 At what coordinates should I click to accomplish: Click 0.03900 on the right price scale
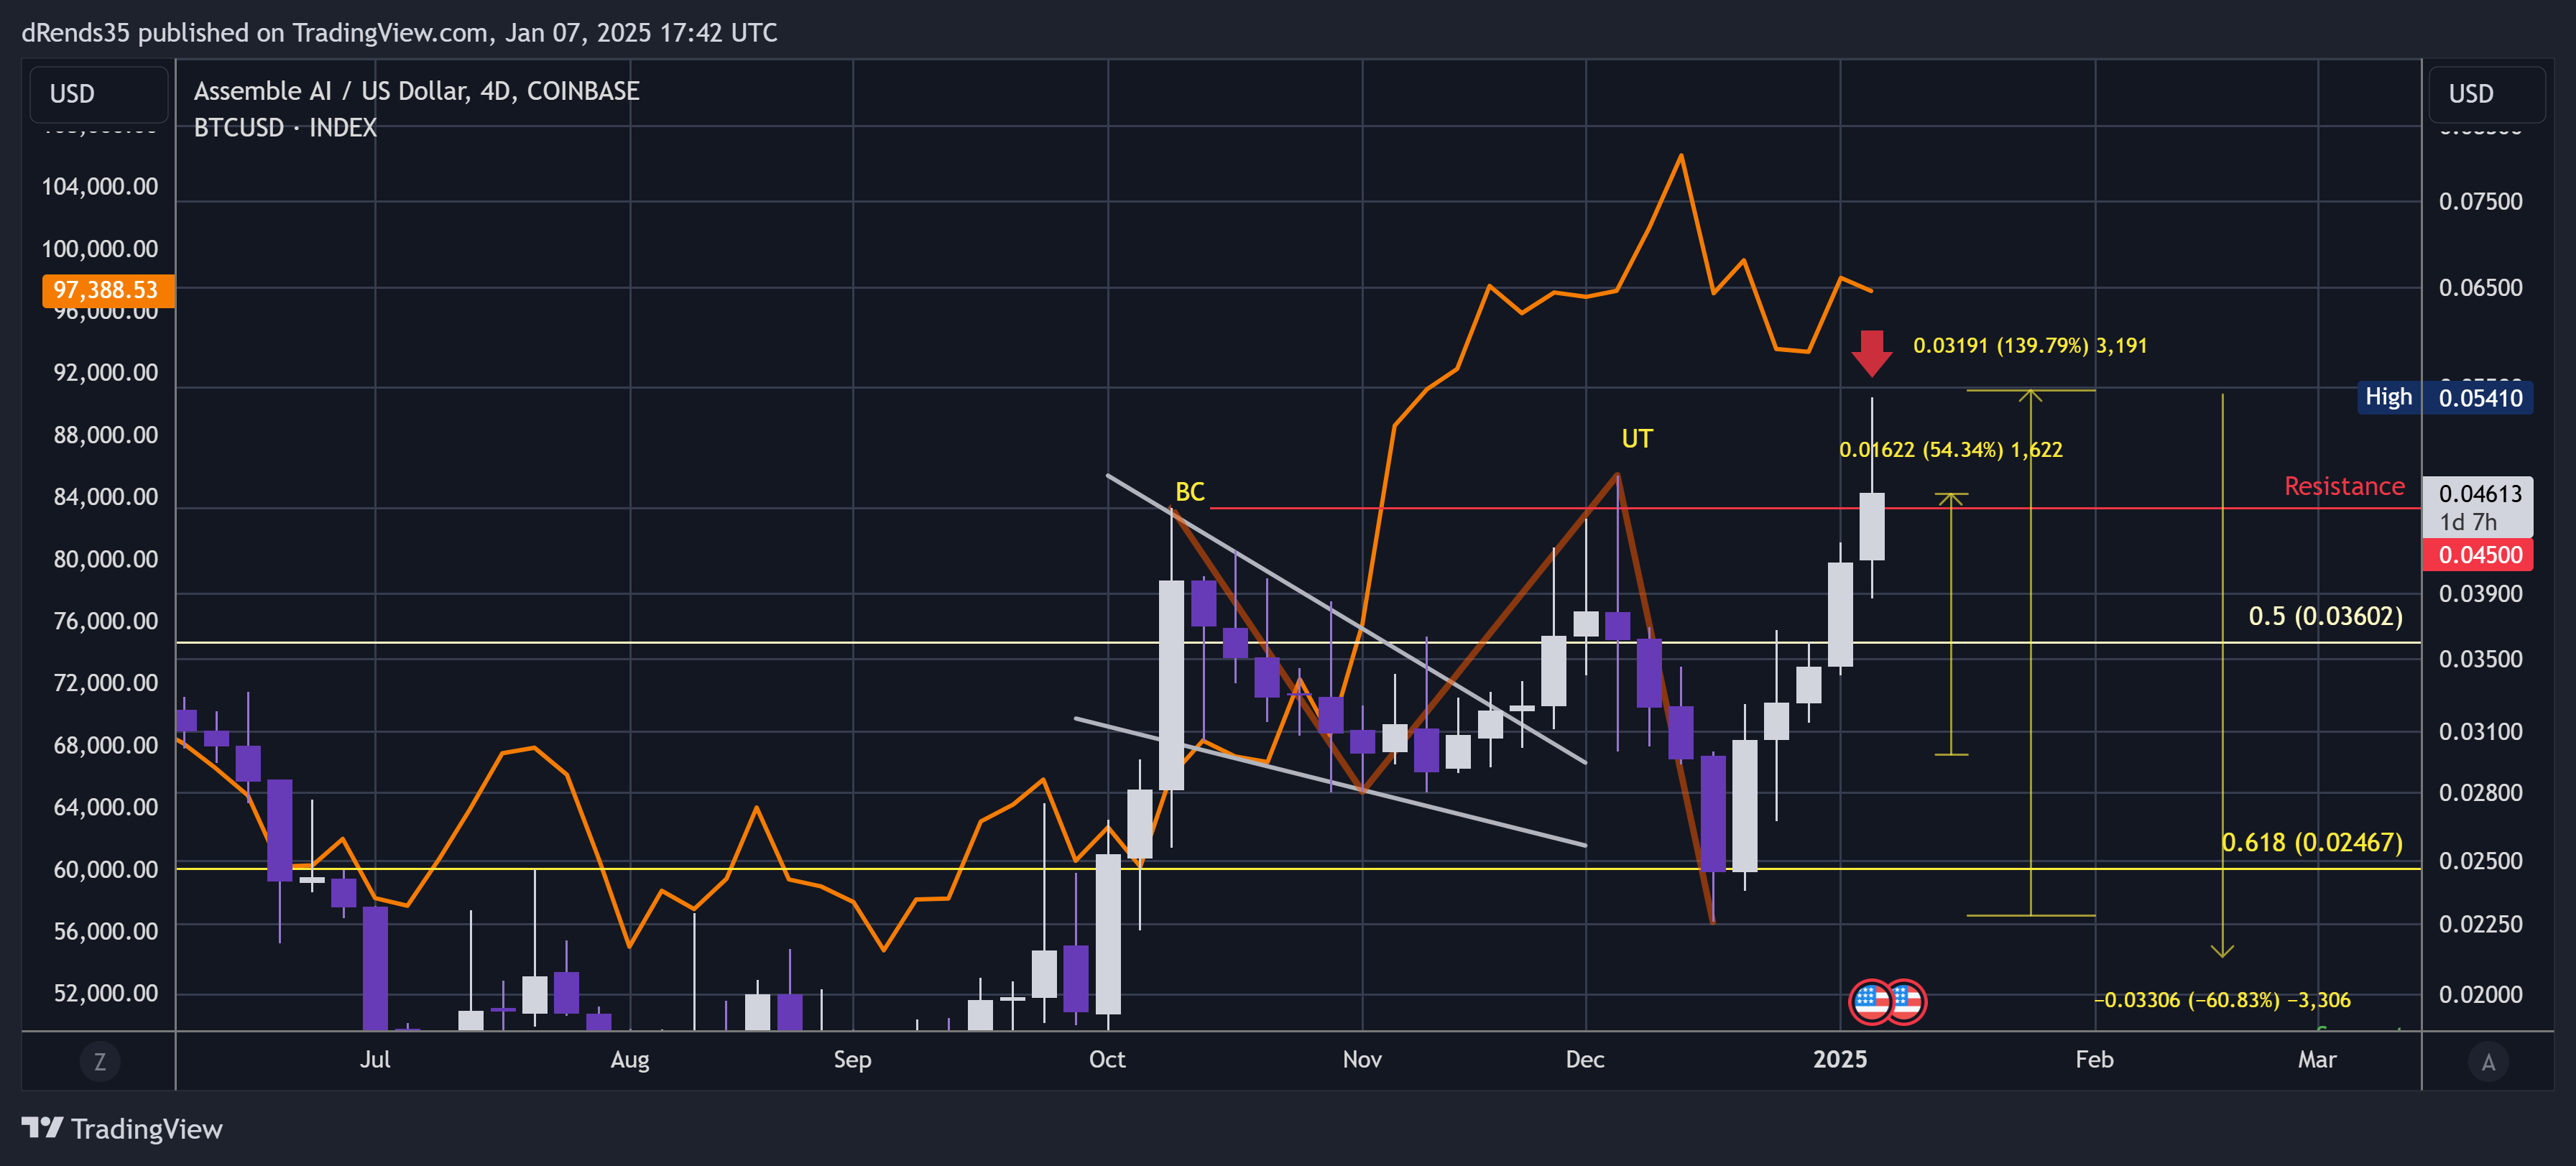2480,593
